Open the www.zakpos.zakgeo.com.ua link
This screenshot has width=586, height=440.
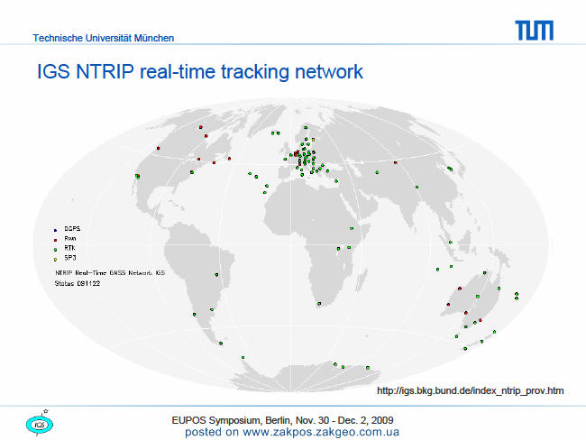click(x=321, y=432)
